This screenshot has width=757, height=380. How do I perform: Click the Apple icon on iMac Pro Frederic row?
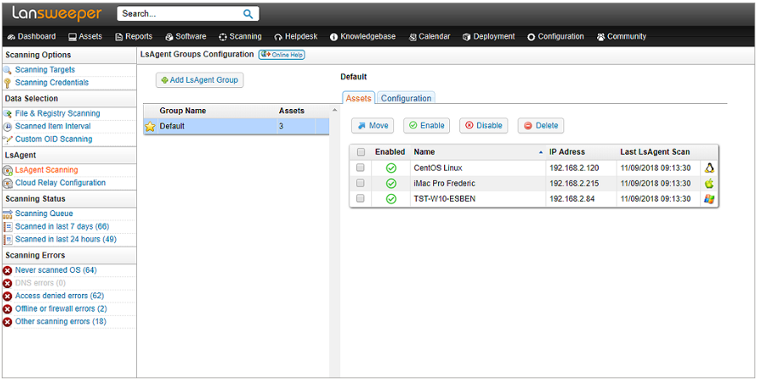pyautogui.click(x=709, y=183)
